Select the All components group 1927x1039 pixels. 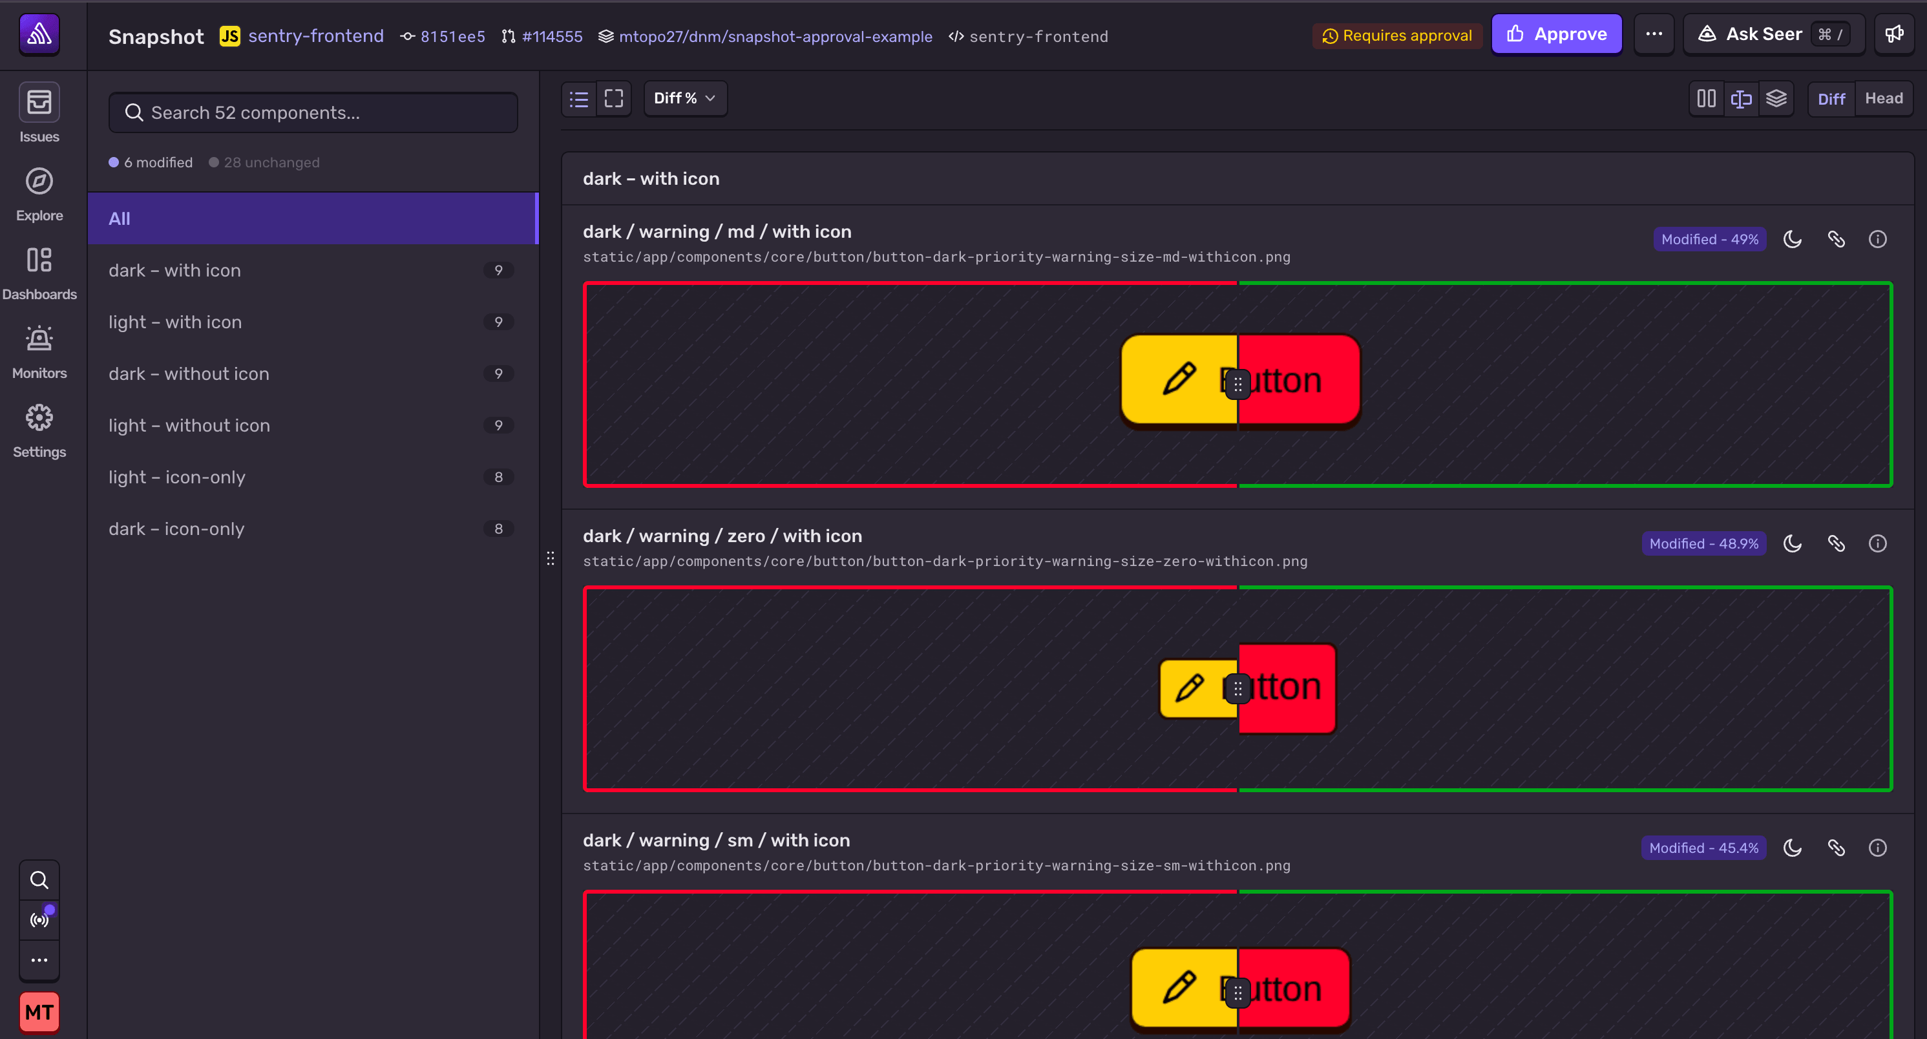(x=313, y=218)
